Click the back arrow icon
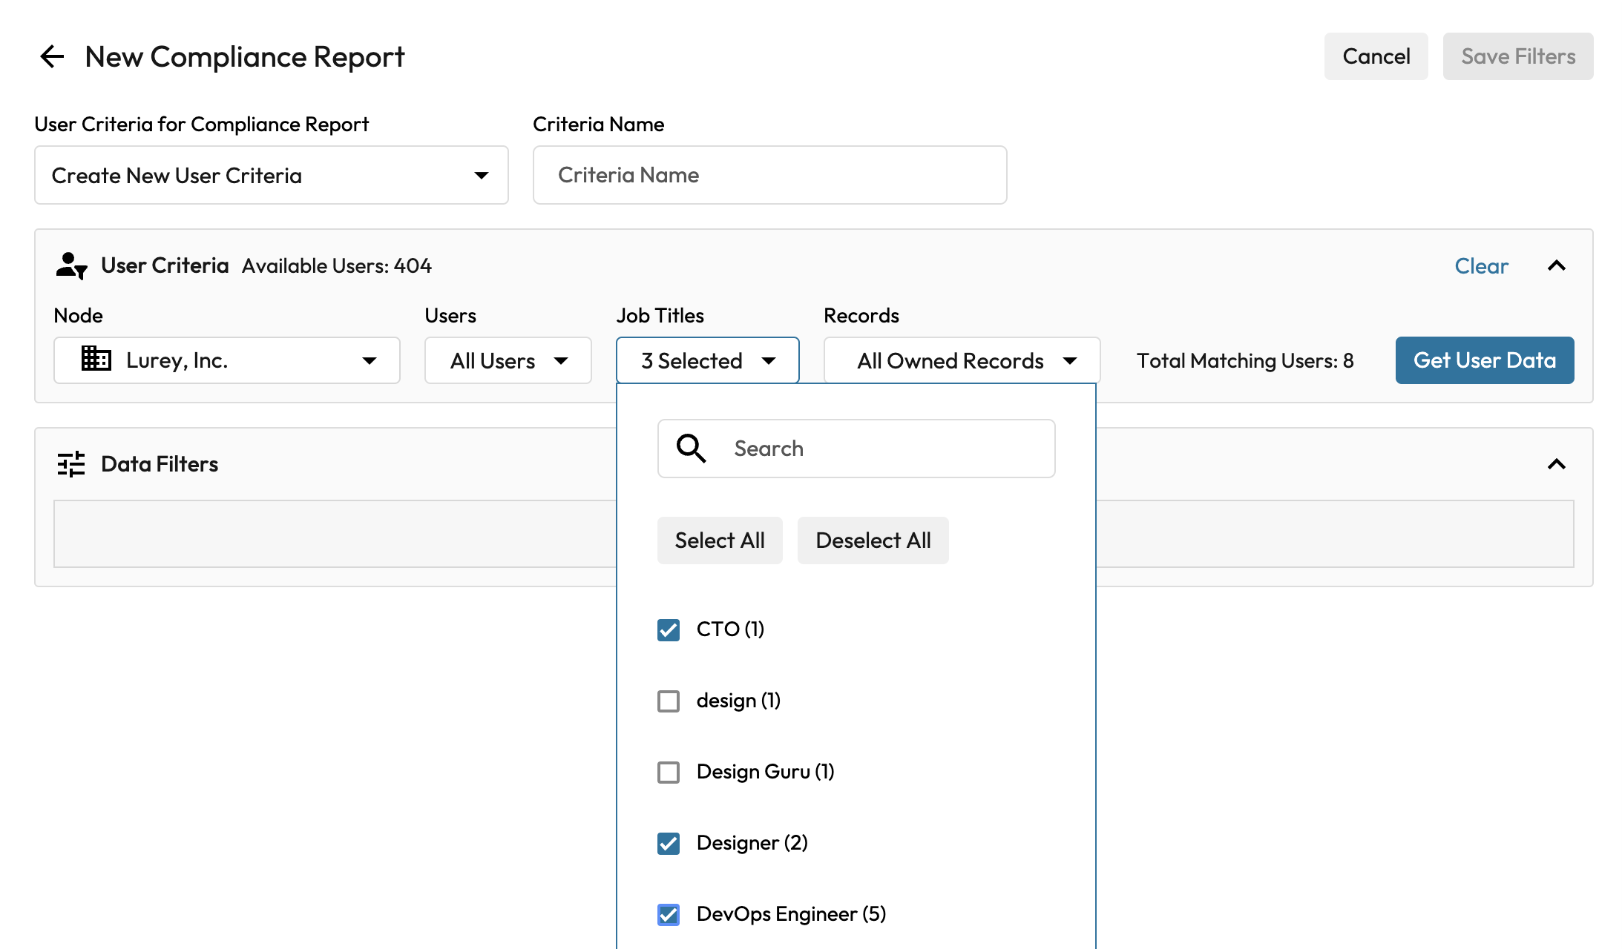1622x949 pixels. (52, 56)
